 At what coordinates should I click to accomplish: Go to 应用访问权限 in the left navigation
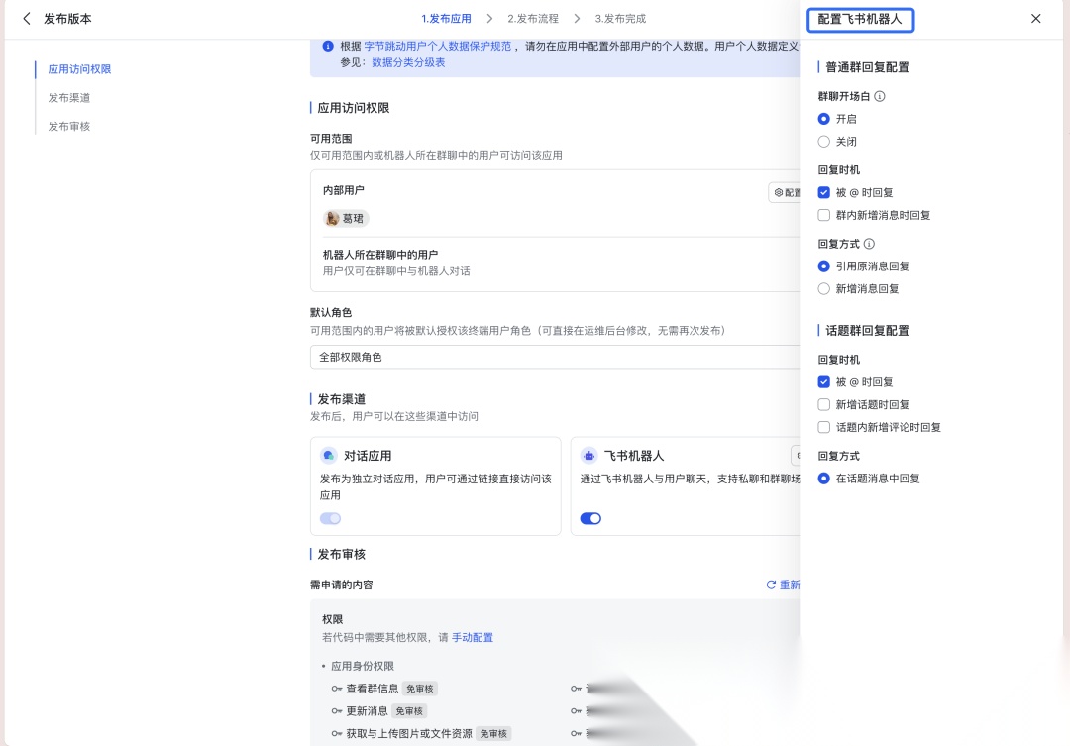pyautogui.click(x=79, y=69)
